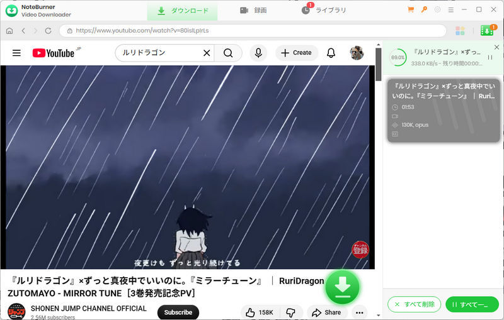Click the video player area
Image resolution: width=504 pixels, height=320 pixels.
tap(187, 167)
